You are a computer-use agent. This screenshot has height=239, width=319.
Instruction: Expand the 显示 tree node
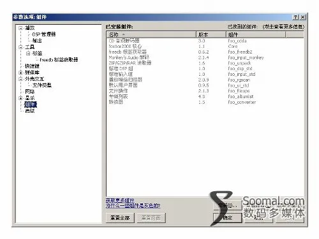pos(20,98)
